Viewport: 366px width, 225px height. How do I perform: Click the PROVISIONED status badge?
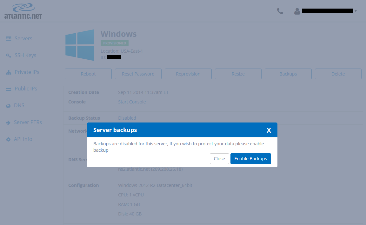[115, 43]
